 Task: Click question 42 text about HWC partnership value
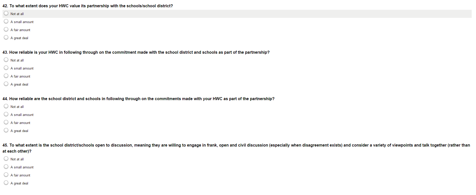coord(88,6)
